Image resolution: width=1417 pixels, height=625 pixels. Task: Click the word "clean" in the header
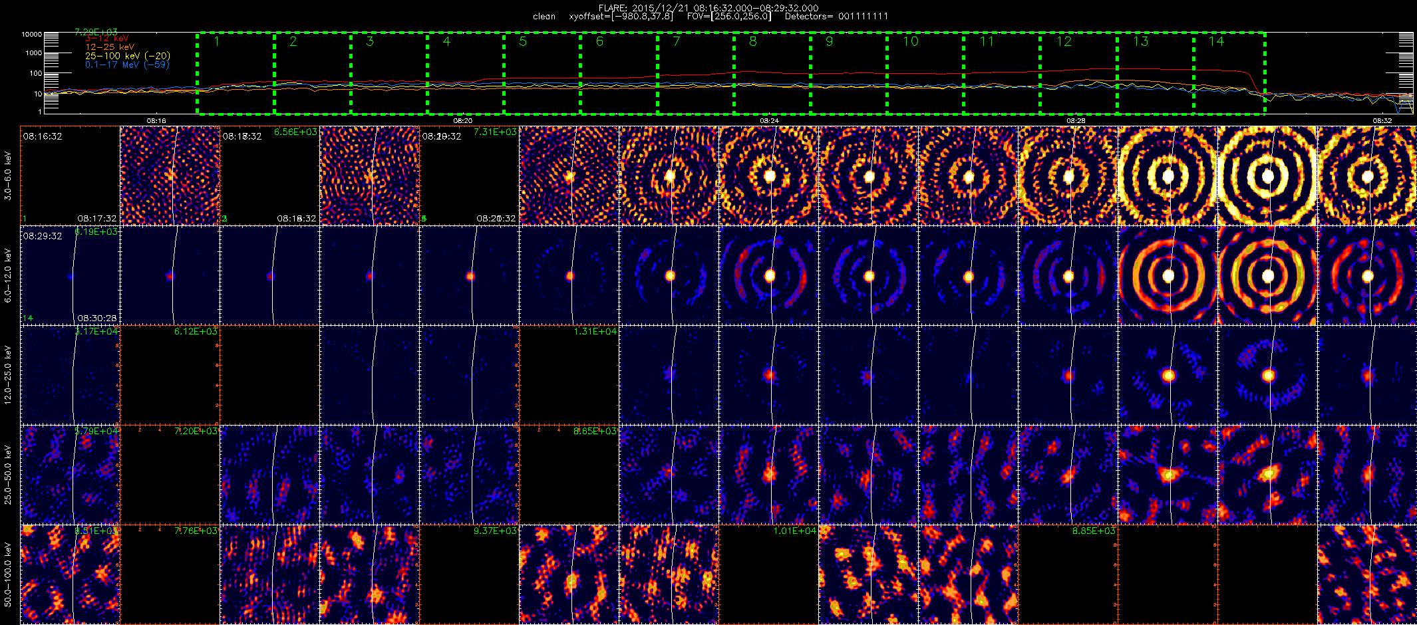tap(544, 16)
